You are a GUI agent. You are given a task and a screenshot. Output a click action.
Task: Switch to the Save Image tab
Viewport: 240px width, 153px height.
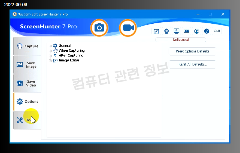[28, 65]
